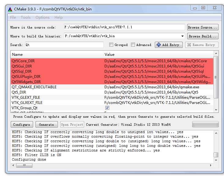Click the qmake.exe path value
Image resolution: width=224 pixels, height=176 pixels.
(152, 87)
